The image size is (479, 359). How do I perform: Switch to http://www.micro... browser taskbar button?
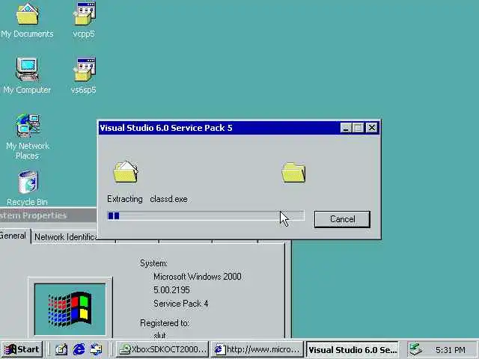(x=257, y=349)
